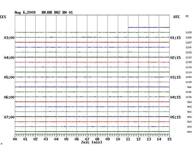Click the DC value "1020"
Screen dimensions: 193x147
tap(189, 92)
